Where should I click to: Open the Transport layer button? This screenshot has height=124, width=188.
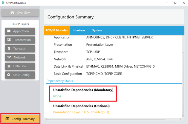tap(20, 49)
